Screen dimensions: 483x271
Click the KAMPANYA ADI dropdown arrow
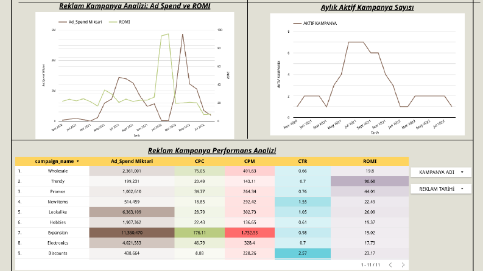pyautogui.click(x=462, y=172)
